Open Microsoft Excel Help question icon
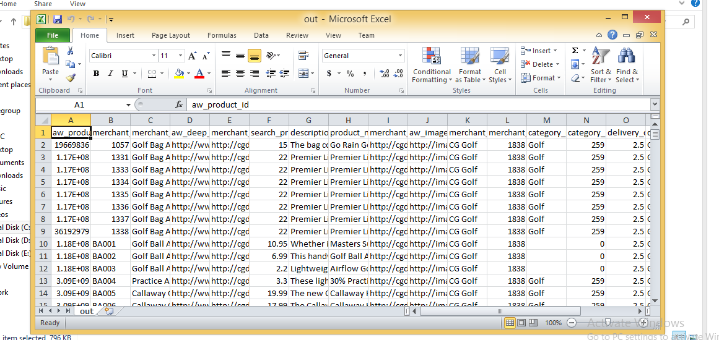Image resolution: width=719 pixels, height=340 pixels. tap(612, 35)
